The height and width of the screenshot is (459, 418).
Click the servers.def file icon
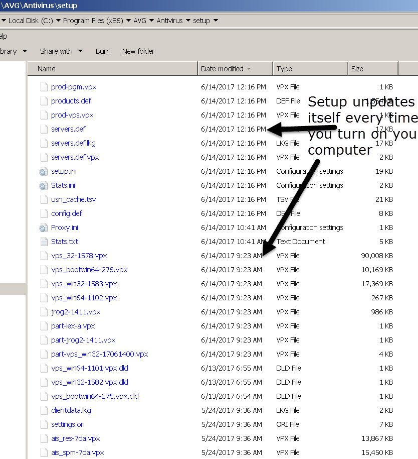(44, 129)
